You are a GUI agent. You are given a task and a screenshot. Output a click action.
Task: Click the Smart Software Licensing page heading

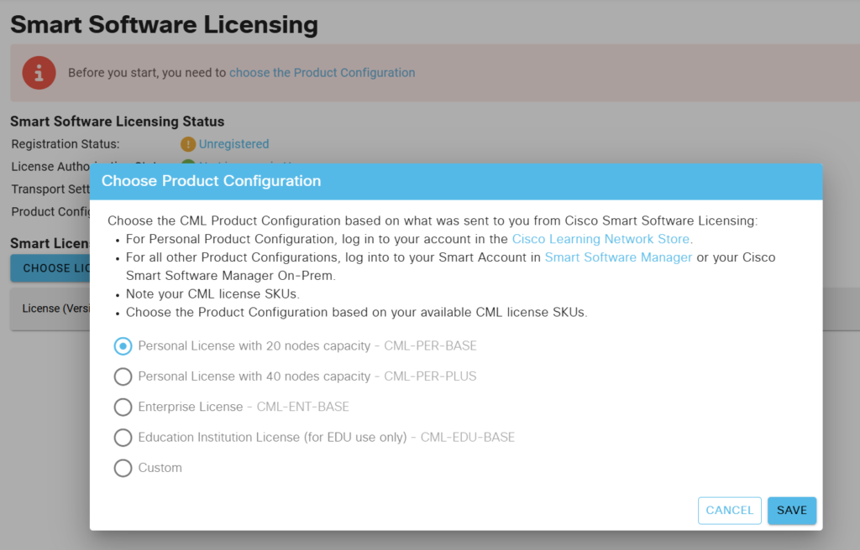coord(164,25)
